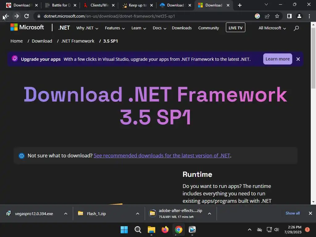Open the clock and date in the taskbar

pyautogui.click(x=293, y=230)
